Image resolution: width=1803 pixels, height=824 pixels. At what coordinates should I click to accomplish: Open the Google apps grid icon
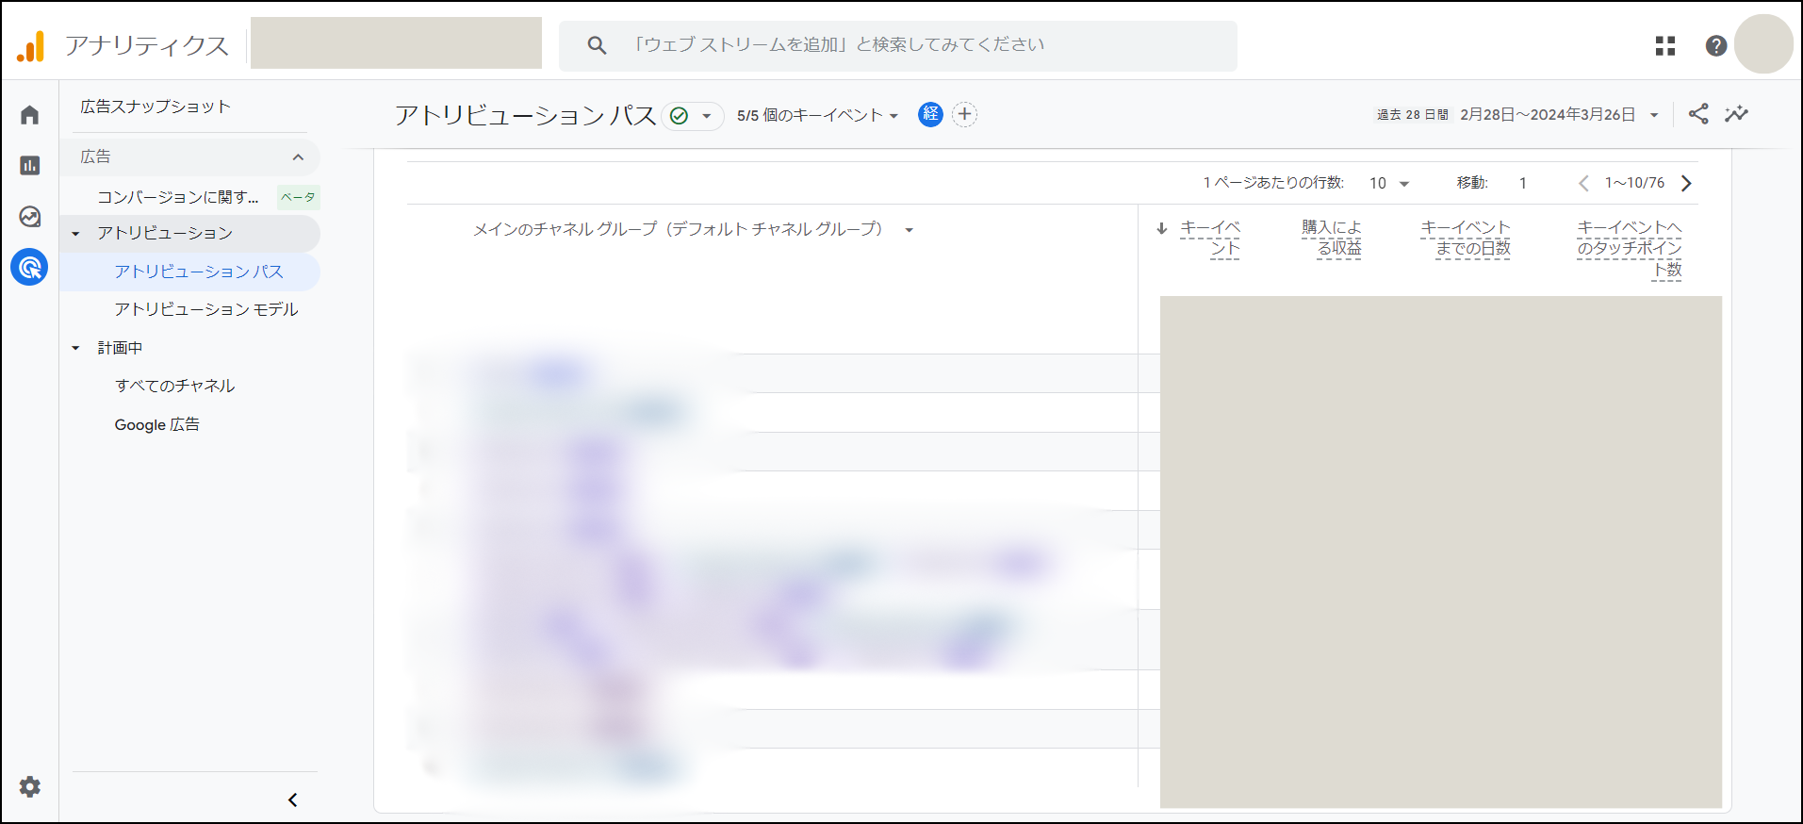point(1665,45)
